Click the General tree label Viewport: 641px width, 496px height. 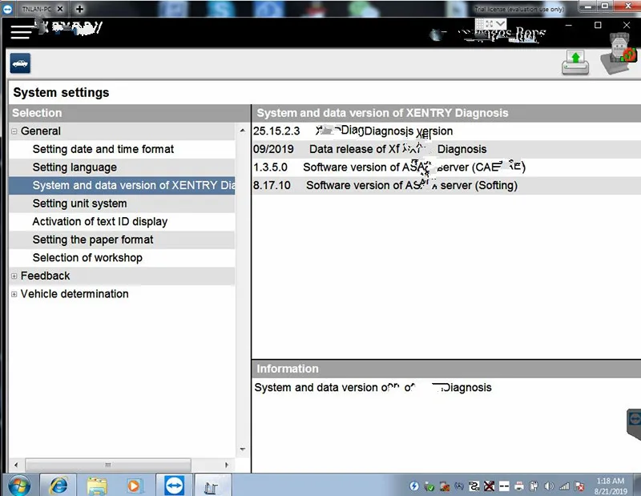point(41,131)
